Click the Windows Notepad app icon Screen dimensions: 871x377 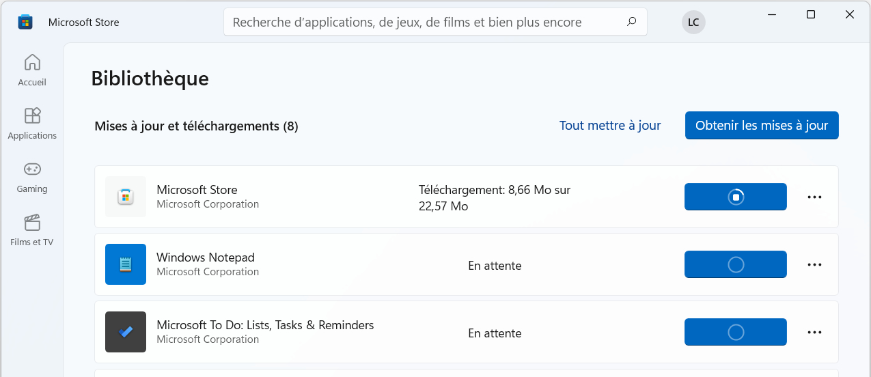tap(126, 264)
